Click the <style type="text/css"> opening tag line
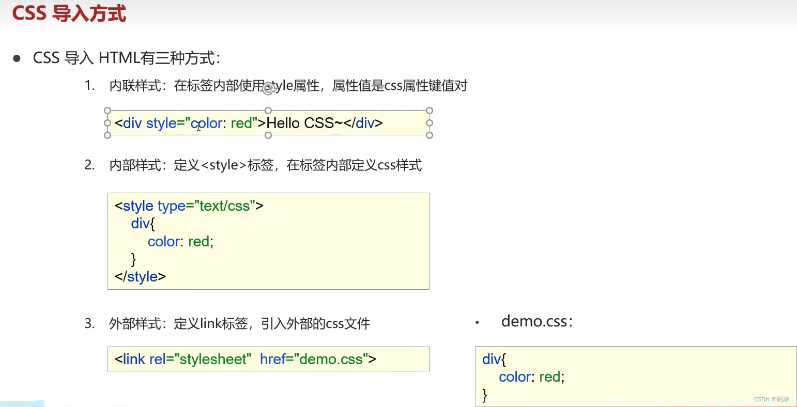Screen dimensions: 797x407 [x=189, y=206]
